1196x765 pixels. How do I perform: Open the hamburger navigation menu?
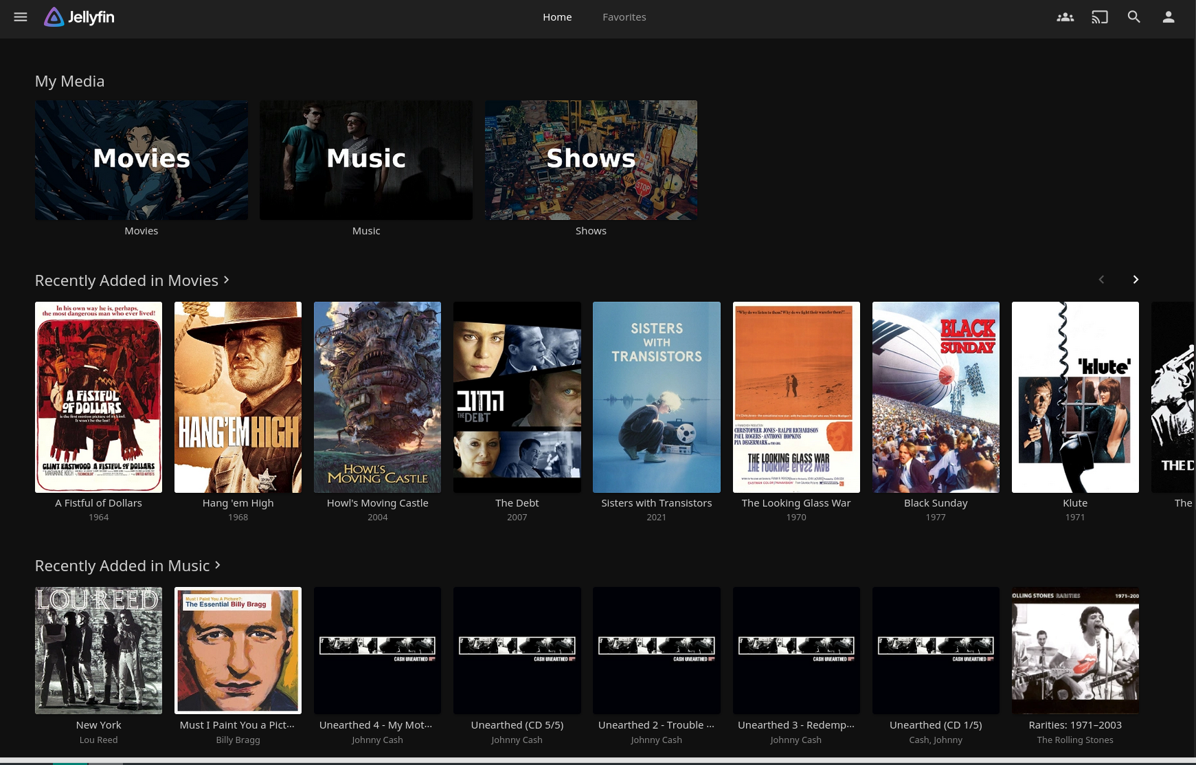[x=21, y=17]
